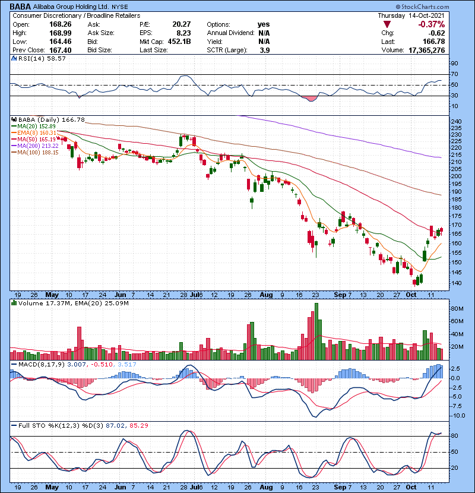Click the 80M volume axis label
475x493 pixels.
[x=457, y=309]
